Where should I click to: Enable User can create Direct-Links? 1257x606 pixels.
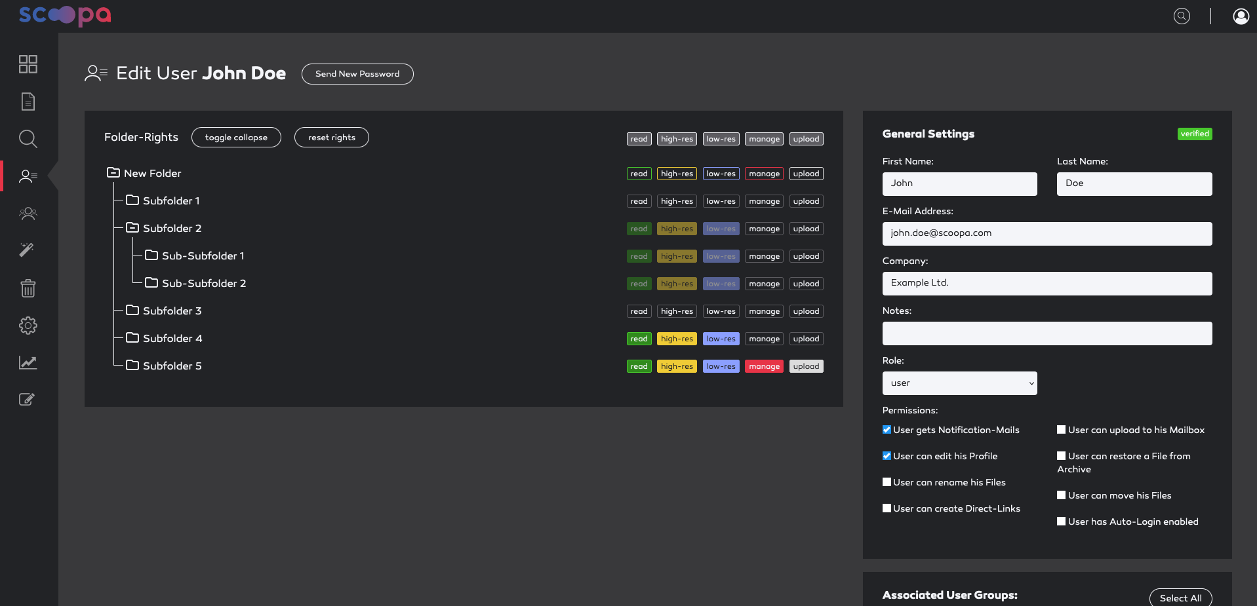(x=887, y=508)
